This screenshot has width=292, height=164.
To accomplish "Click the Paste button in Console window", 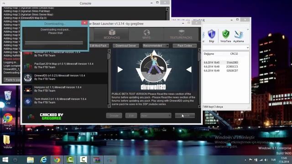I will click(x=12, y=80).
